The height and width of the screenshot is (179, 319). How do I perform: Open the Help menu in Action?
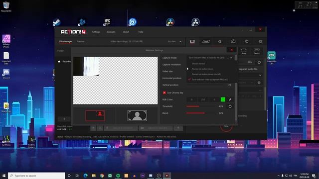click(141, 32)
